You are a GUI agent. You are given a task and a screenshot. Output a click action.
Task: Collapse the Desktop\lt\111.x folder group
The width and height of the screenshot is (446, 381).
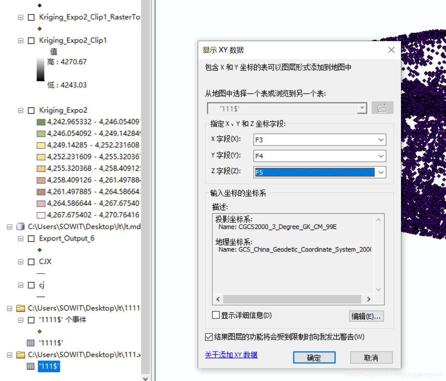tap(9, 355)
